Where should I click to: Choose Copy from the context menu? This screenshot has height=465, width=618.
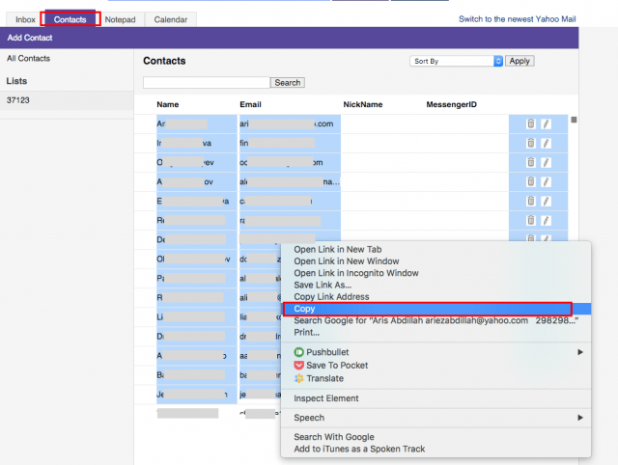pos(435,309)
